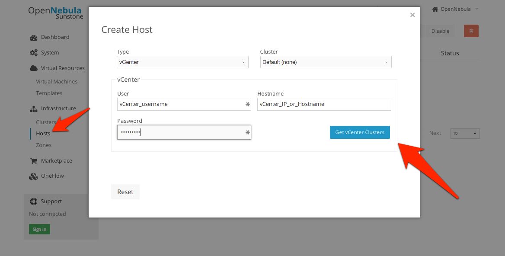Click the Reset button
Image resolution: width=505 pixels, height=256 pixels.
point(125,192)
